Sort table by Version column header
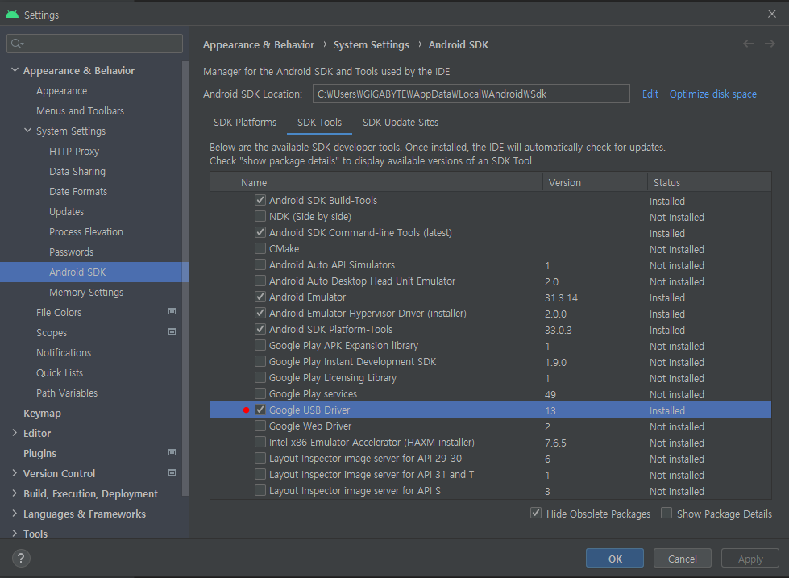This screenshot has width=789, height=578. click(x=595, y=182)
